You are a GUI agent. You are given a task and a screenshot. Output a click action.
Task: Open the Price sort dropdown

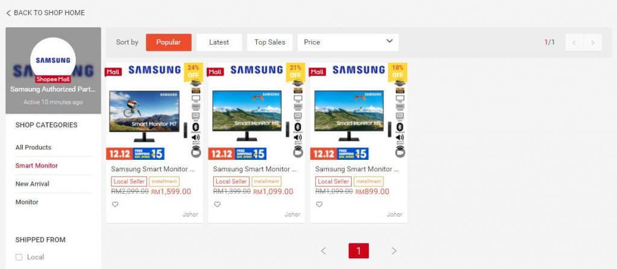348,42
